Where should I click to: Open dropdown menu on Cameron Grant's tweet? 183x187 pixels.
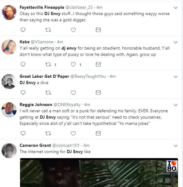[x=176, y=146]
